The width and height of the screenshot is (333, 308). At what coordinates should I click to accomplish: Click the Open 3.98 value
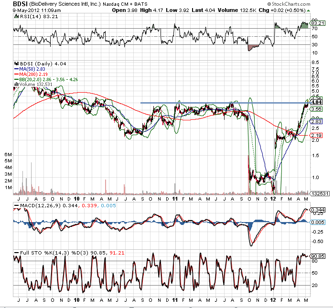(x=125, y=10)
